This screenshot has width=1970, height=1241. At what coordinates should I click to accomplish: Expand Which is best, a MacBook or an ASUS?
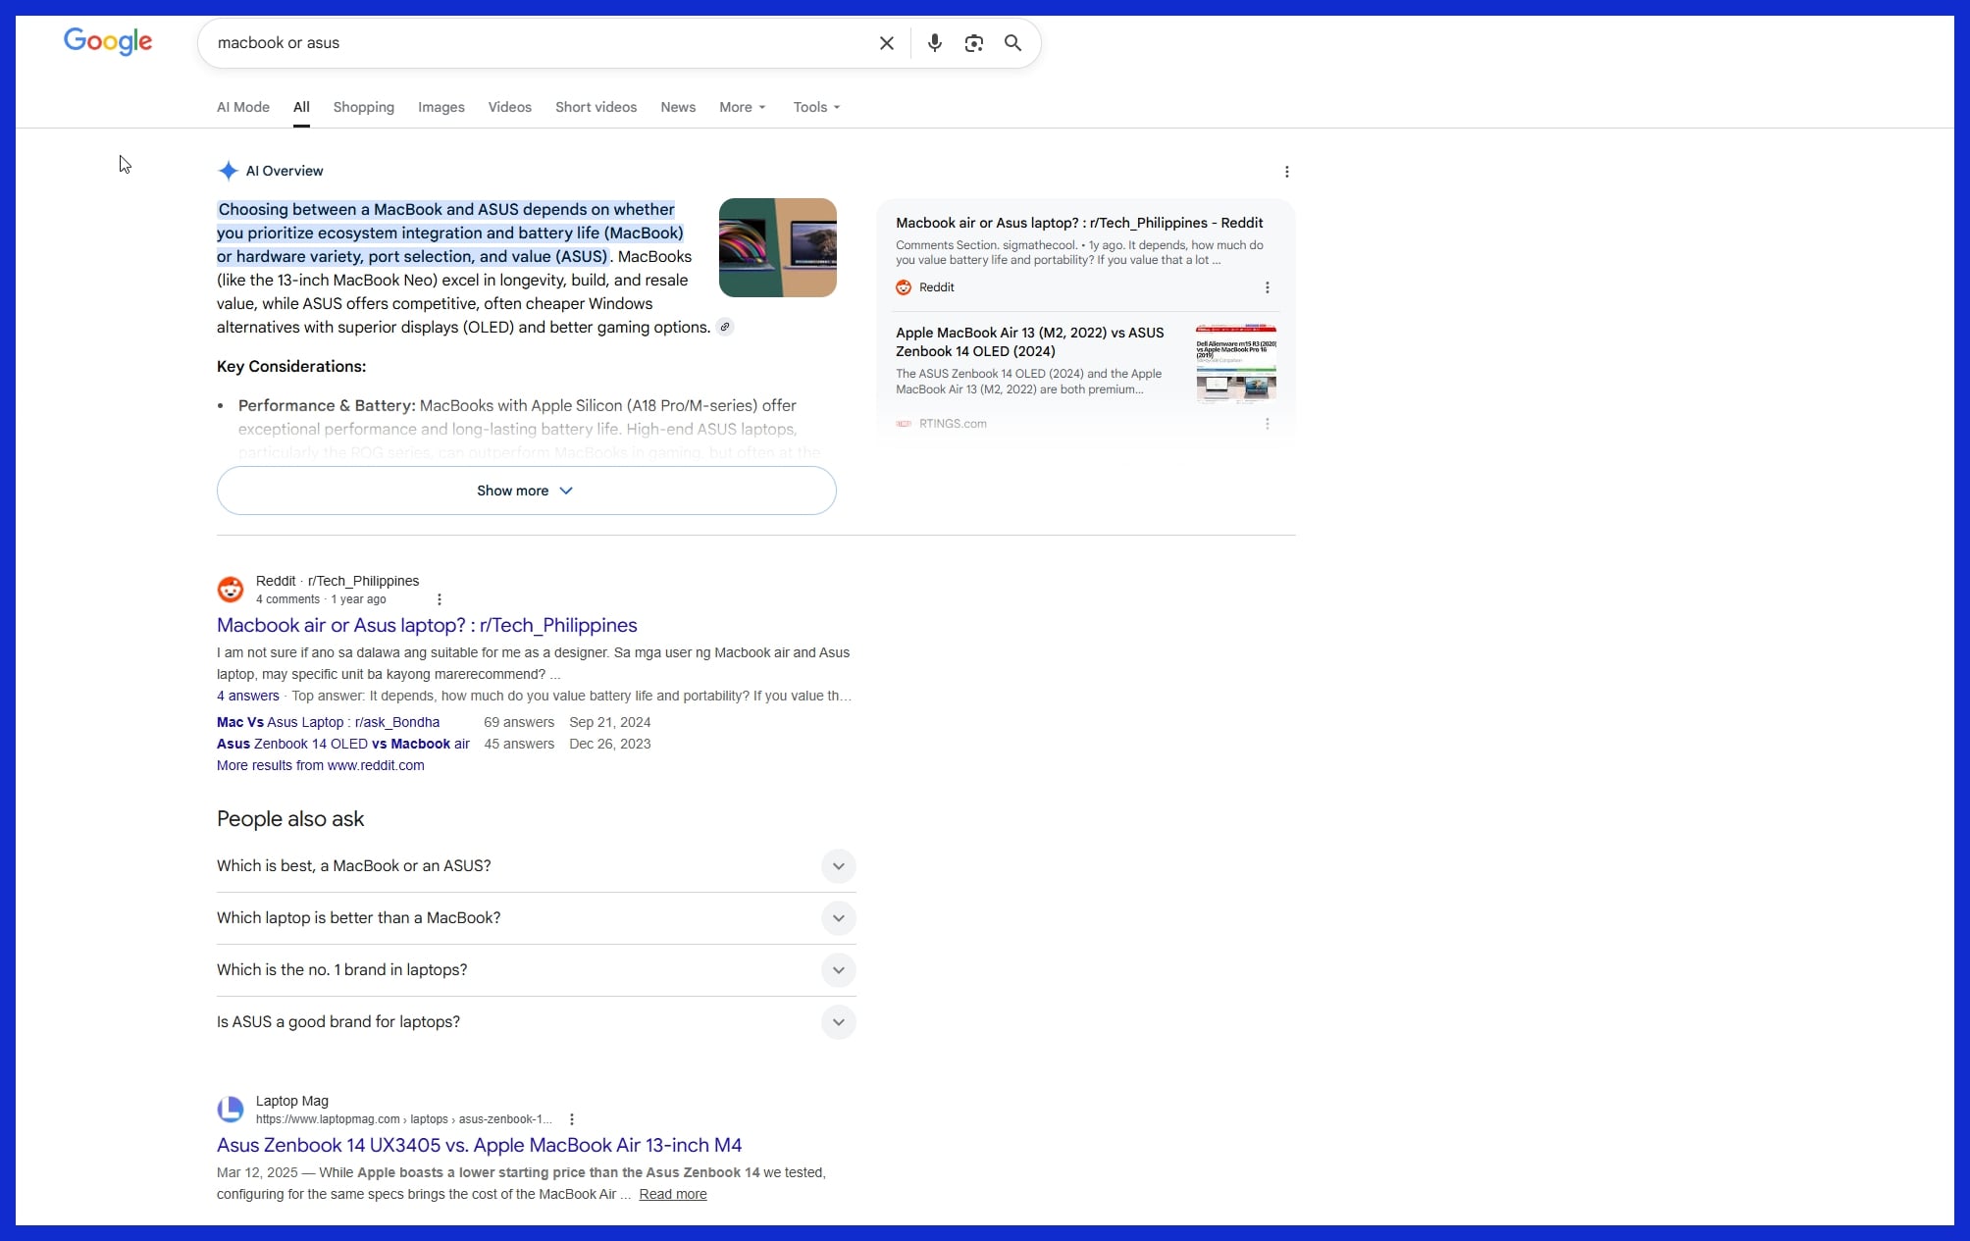pyautogui.click(x=536, y=866)
